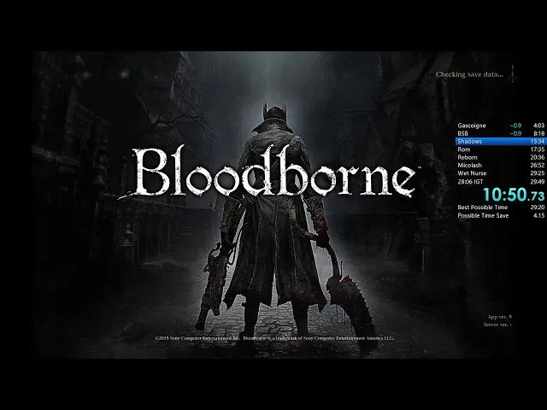Click the final split time 29:49

tap(538, 182)
